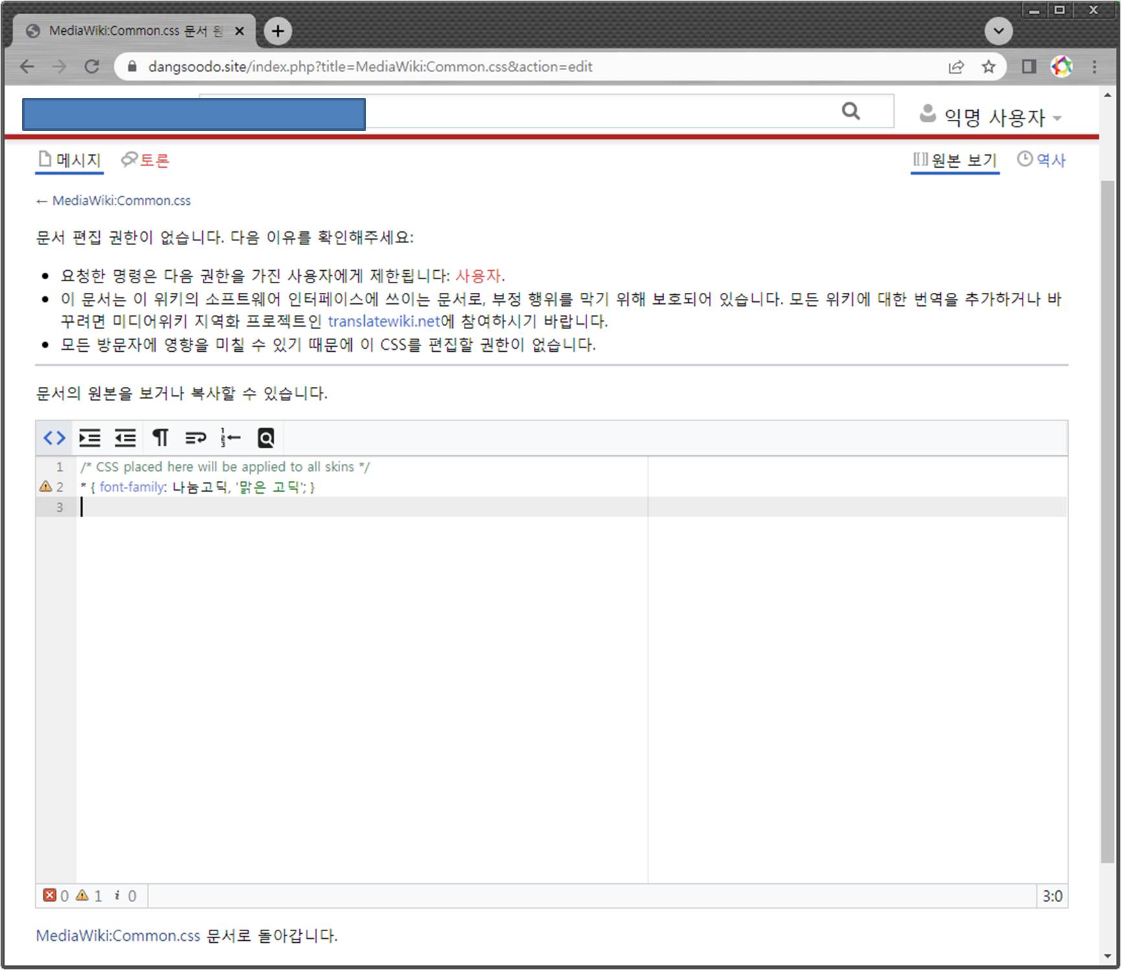Open the translatewiki.net link
The height and width of the screenshot is (970, 1121).
pyautogui.click(x=384, y=321)
